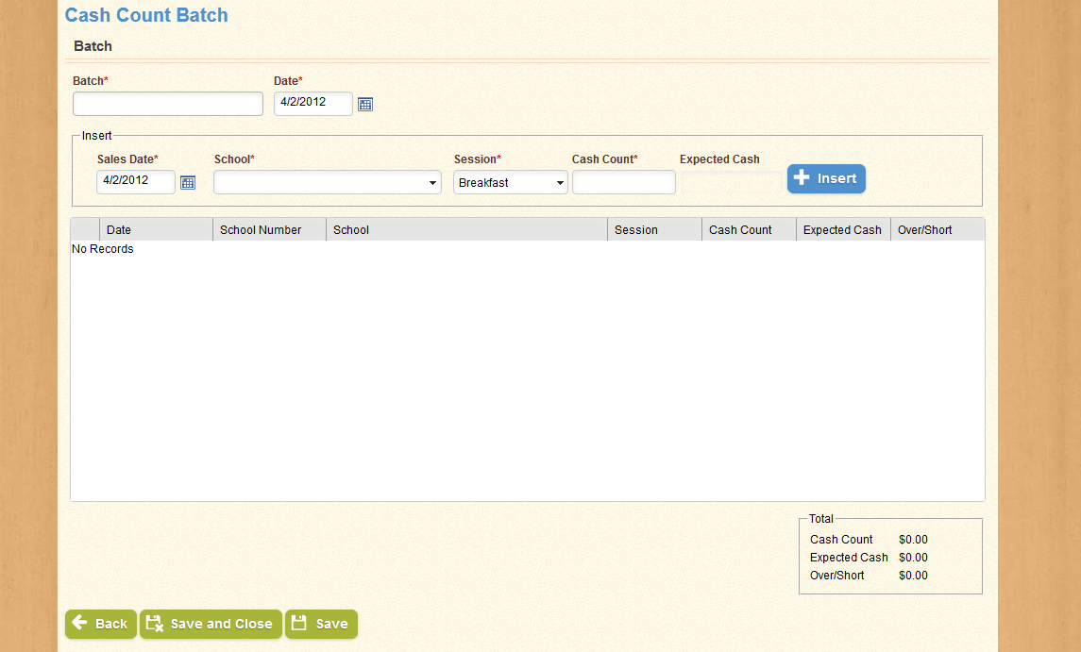Open the Session dropdown showing Breakfast

coord(511,183)
